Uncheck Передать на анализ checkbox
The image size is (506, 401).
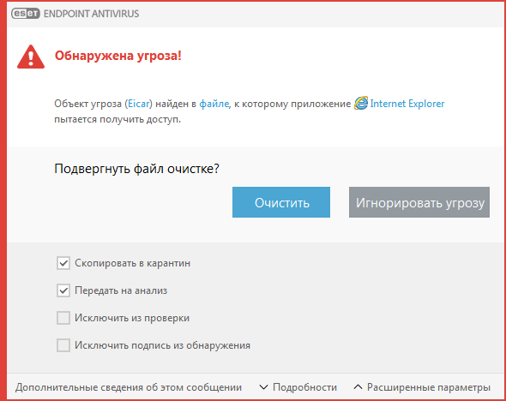point(63,290)
